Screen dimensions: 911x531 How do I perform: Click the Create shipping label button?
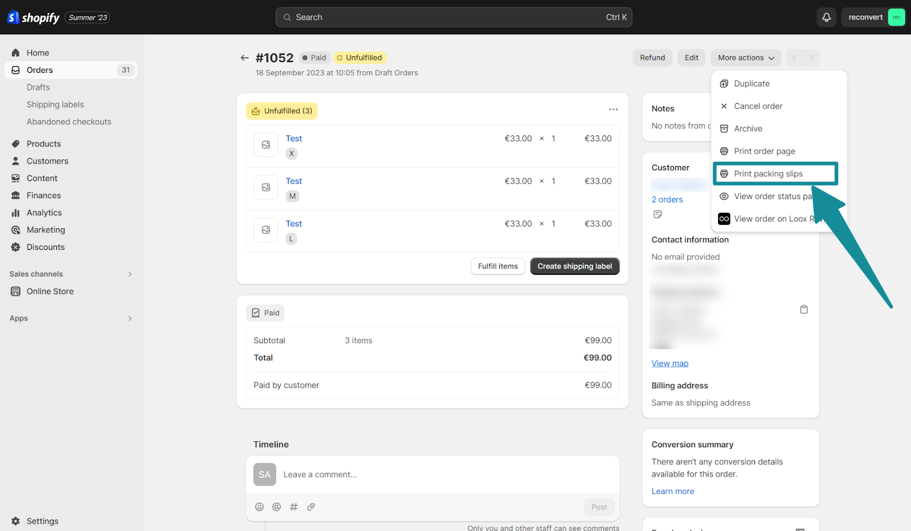pyautogui.click(x=574, y=266)
